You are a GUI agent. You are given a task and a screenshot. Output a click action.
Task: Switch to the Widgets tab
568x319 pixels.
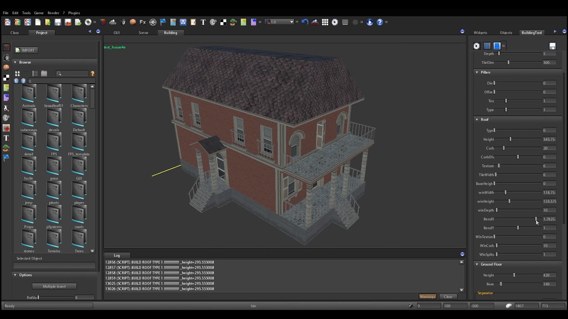click(480, 33)
